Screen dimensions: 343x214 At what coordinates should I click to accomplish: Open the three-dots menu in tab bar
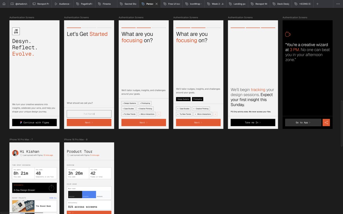coord(338,4)
